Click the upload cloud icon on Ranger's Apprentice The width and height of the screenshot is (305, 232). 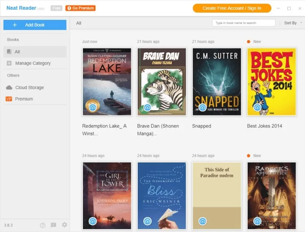(x=257, y=221)
